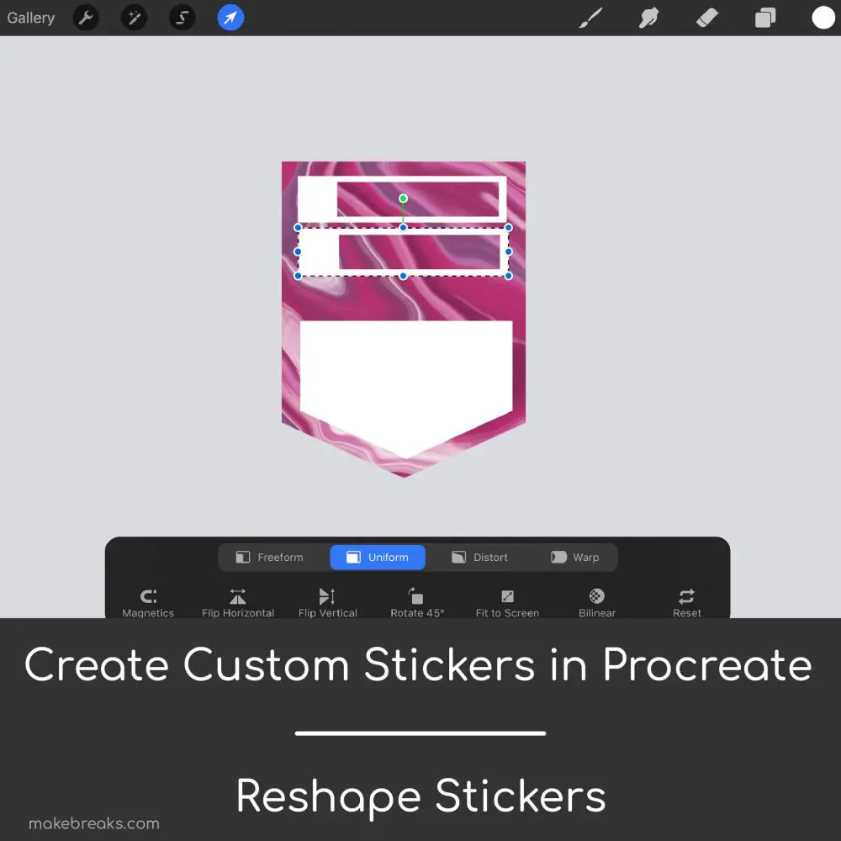
Task: Switch to Distort transform mode
Action: (479, 558)
